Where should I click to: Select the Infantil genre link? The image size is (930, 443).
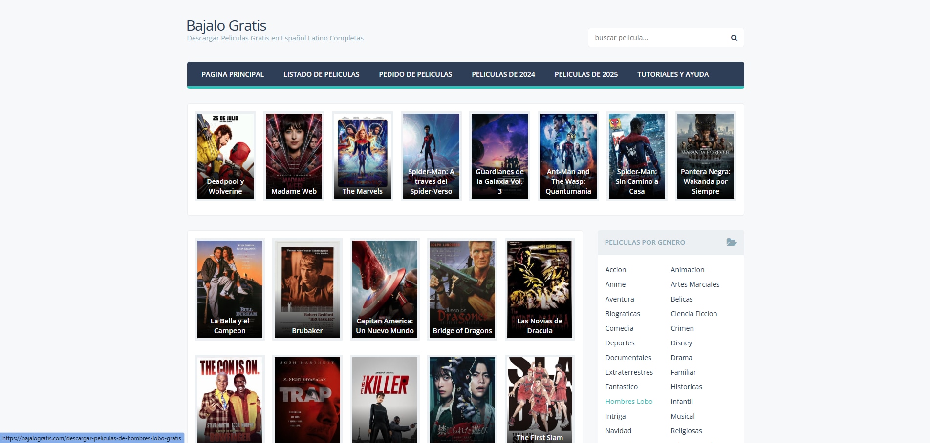point(682,402)
